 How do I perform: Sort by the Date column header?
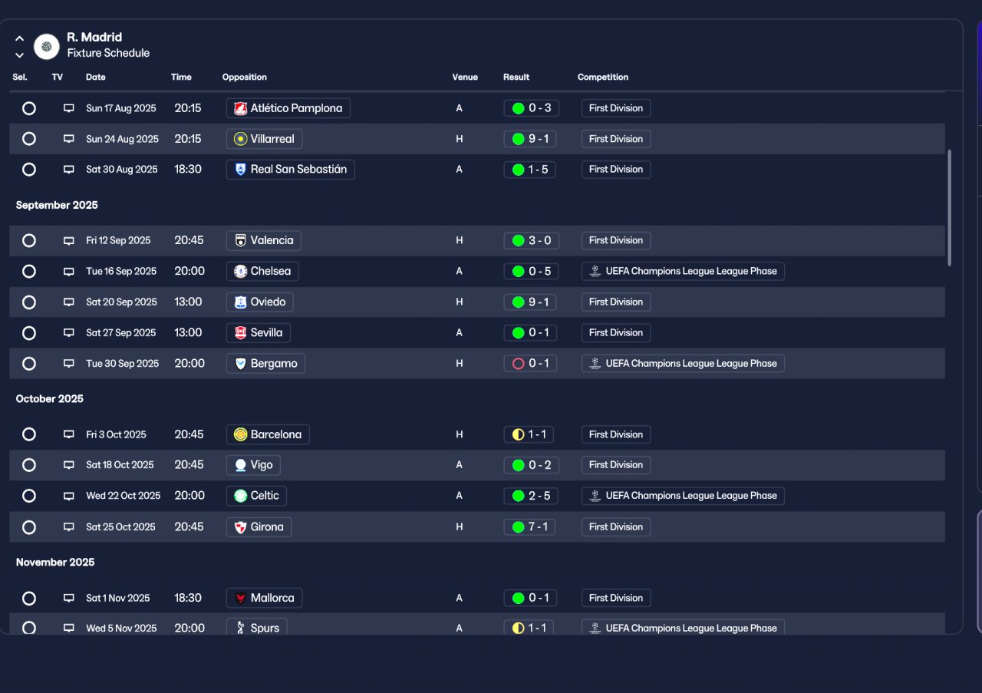[x=96, y=77]
